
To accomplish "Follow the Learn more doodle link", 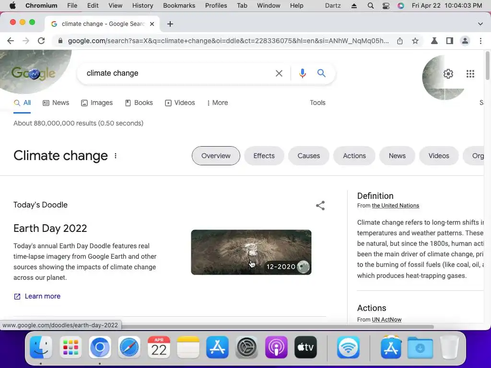I will [x=37, y=296].
